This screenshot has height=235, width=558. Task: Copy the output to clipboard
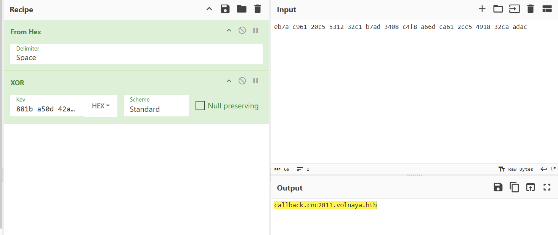(x=514, y=187)
